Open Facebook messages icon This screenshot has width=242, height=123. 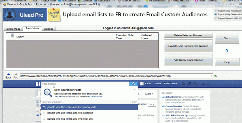coord(189,84)
